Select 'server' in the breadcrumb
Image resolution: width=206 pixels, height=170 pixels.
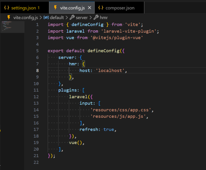pyautogui.click(x=82, y=18)
